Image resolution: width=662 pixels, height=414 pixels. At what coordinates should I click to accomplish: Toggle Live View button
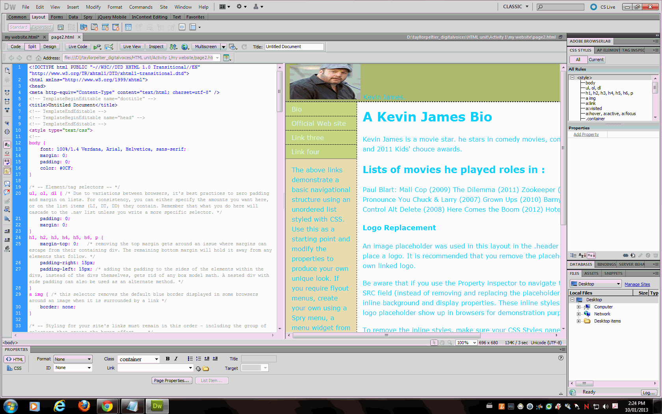tap(132, 47)
